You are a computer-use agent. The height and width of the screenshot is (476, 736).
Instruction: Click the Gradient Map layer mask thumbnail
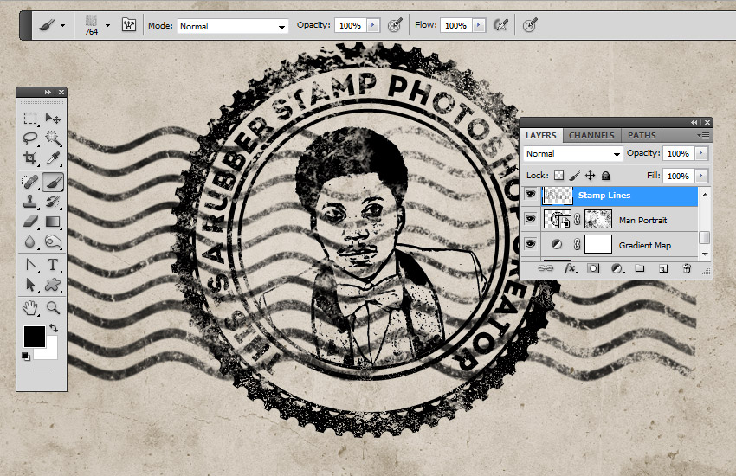click(597, 245)
